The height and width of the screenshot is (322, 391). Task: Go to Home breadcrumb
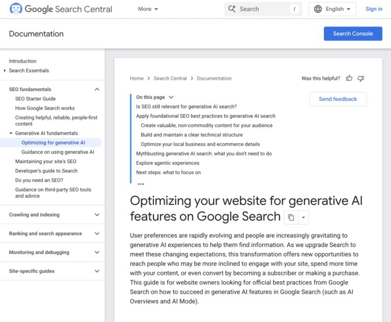click(136, 78)
